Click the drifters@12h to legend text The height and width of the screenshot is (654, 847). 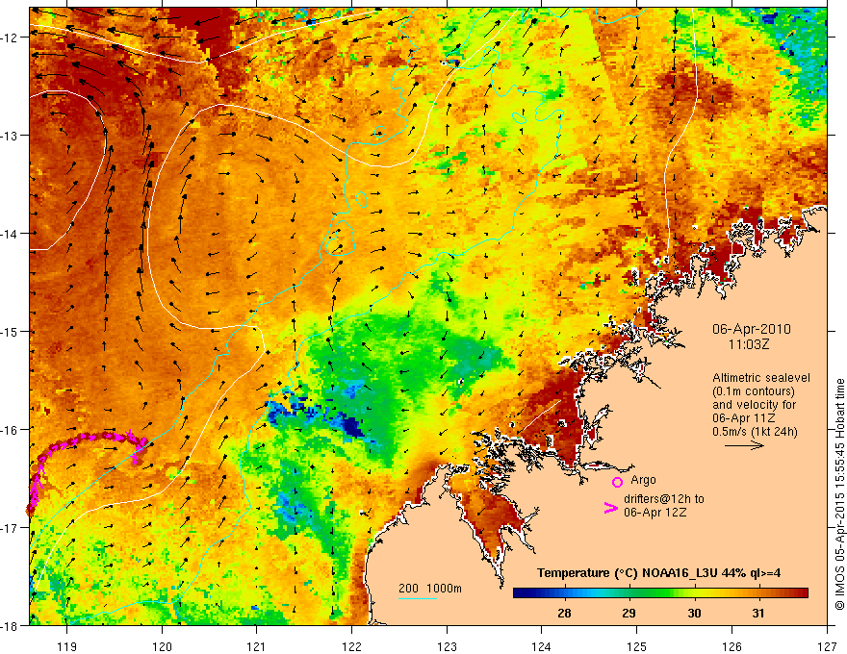click(664, 498)
